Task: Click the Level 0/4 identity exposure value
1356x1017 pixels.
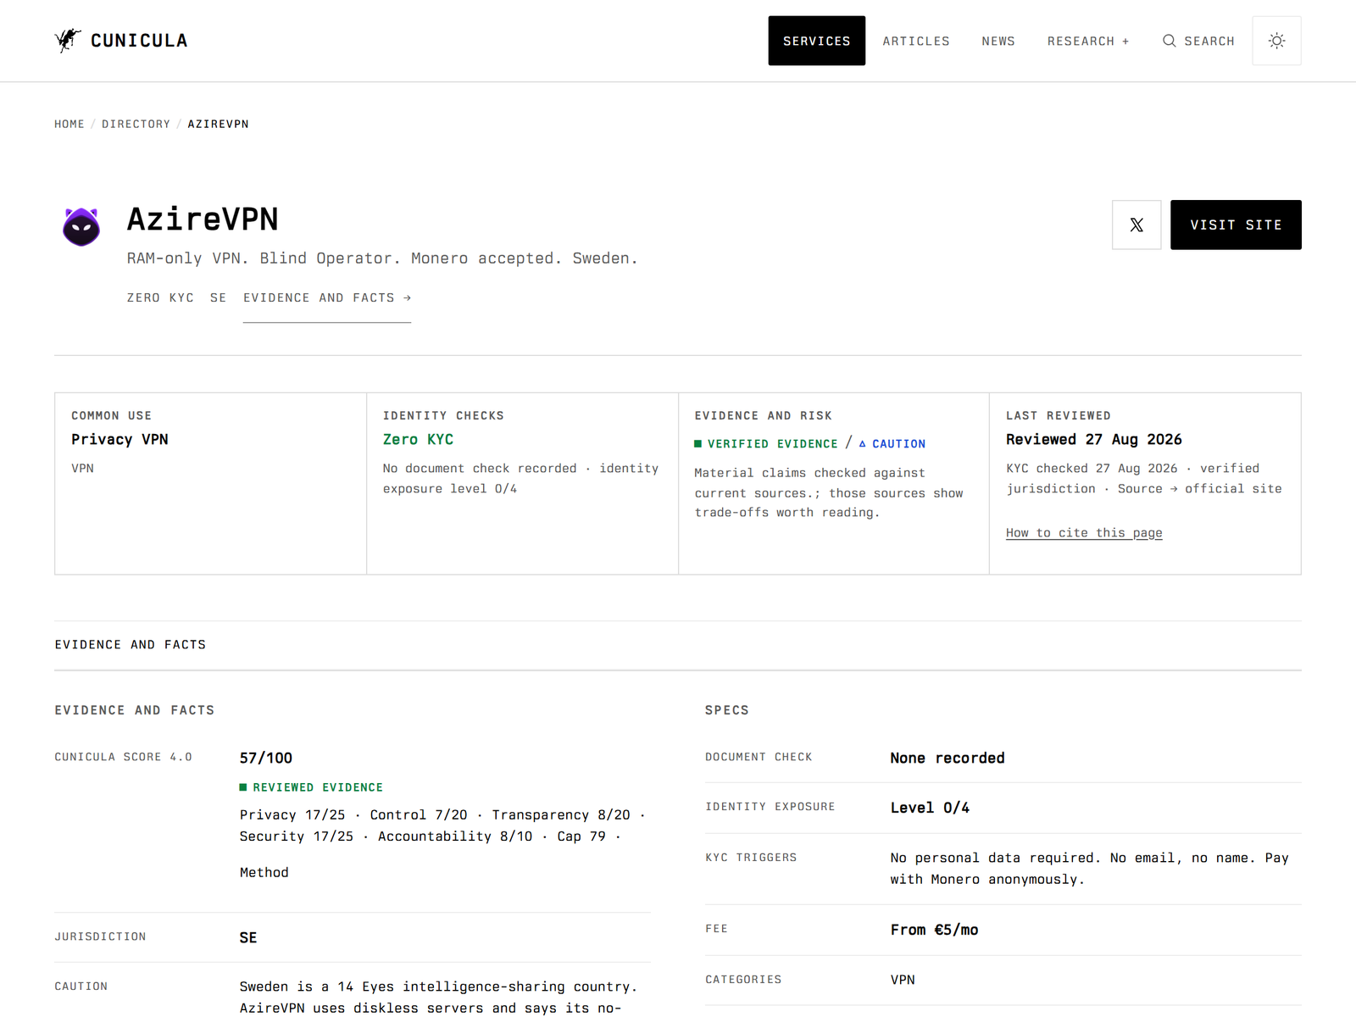Action: [930, 808]
